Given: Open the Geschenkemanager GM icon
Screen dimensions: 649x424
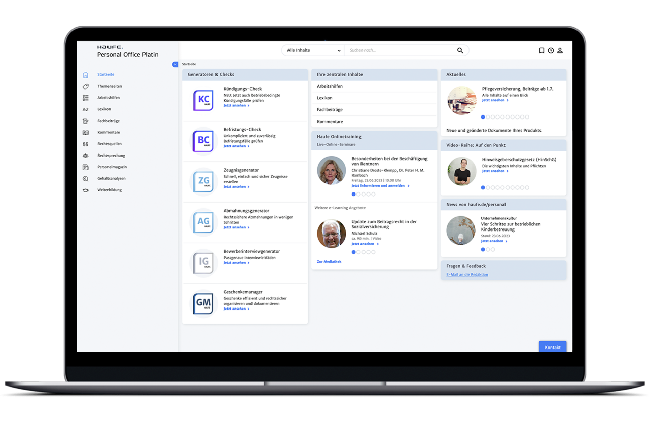Looking at the screenshot, I should point(203,303).
